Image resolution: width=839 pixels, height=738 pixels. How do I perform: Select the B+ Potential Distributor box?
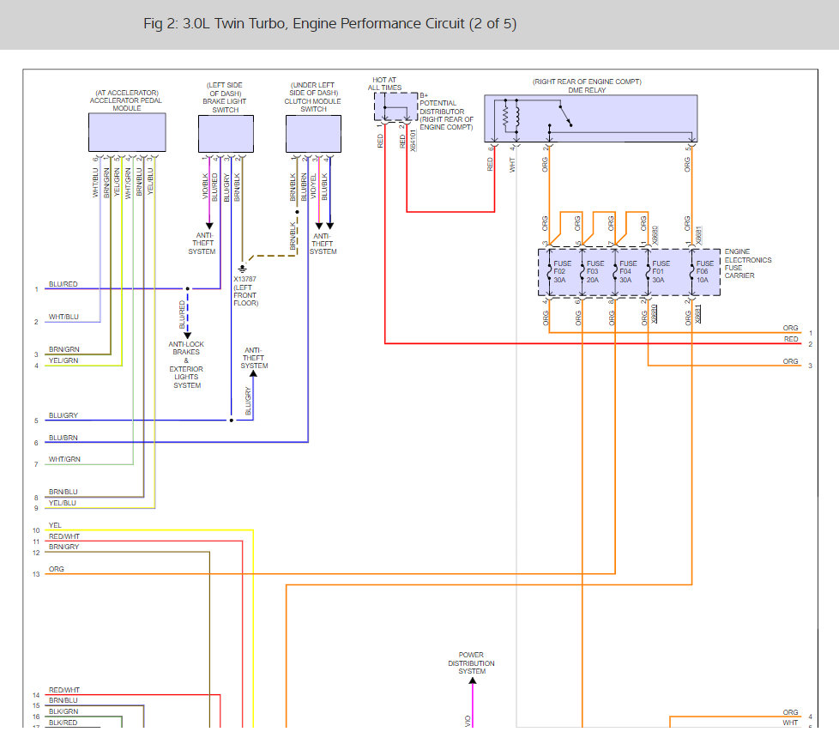[395, 107]
